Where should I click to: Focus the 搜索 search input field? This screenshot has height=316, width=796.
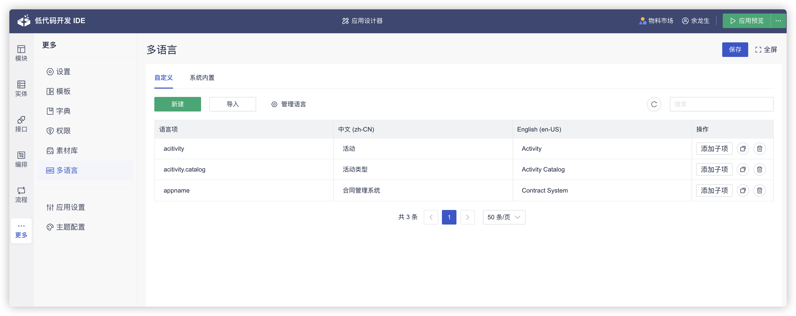coord(721,104)
